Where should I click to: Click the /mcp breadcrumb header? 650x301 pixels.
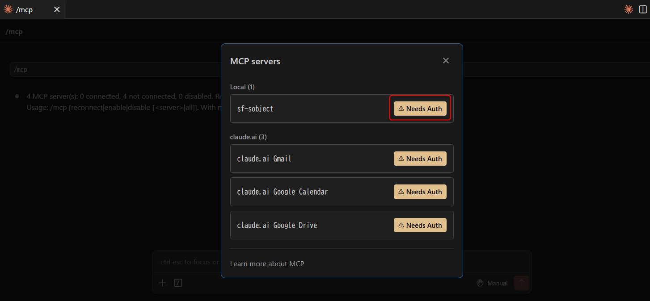point(14,32)
